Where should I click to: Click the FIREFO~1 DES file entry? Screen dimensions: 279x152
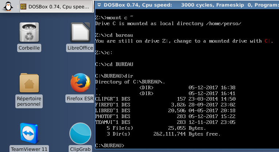pos(112,105)
